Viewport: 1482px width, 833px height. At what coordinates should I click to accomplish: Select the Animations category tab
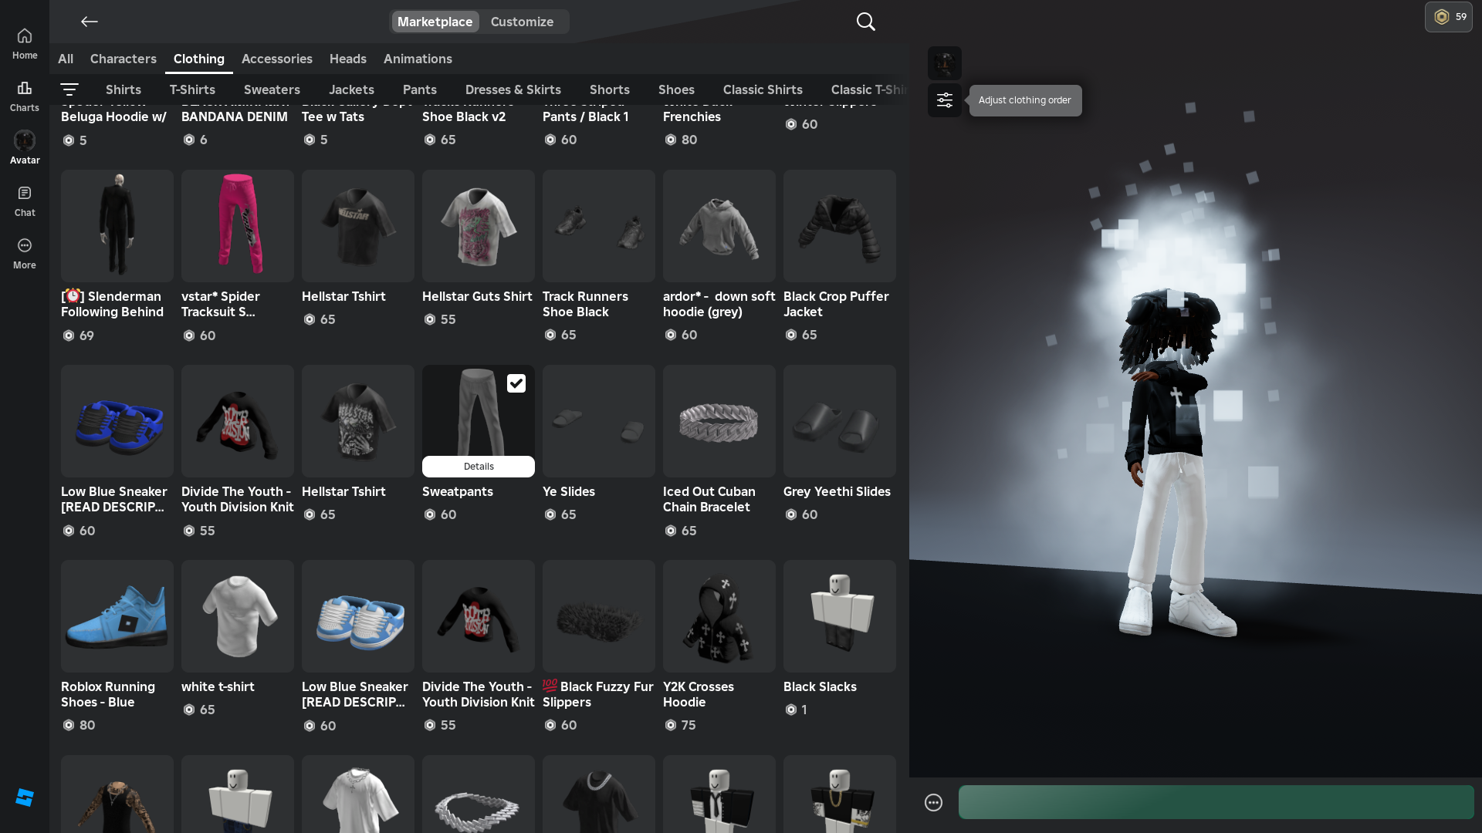tap(418, 59)
